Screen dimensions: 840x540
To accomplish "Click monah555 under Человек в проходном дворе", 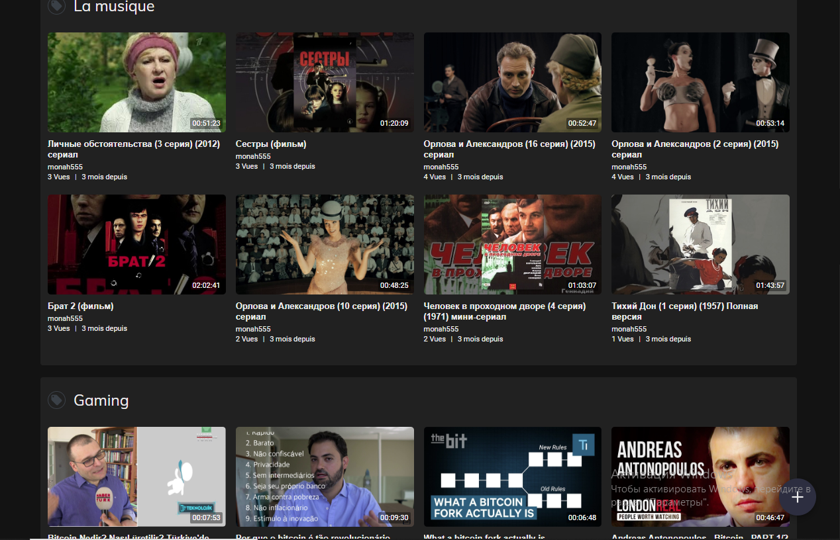I will (441, 329).
